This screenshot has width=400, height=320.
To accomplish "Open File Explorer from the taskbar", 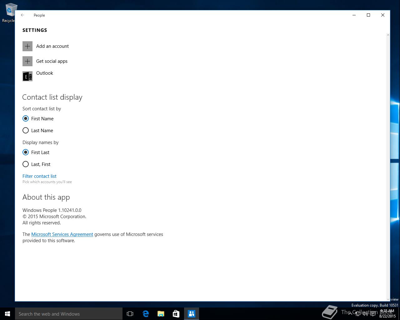I will click(161, 314).
